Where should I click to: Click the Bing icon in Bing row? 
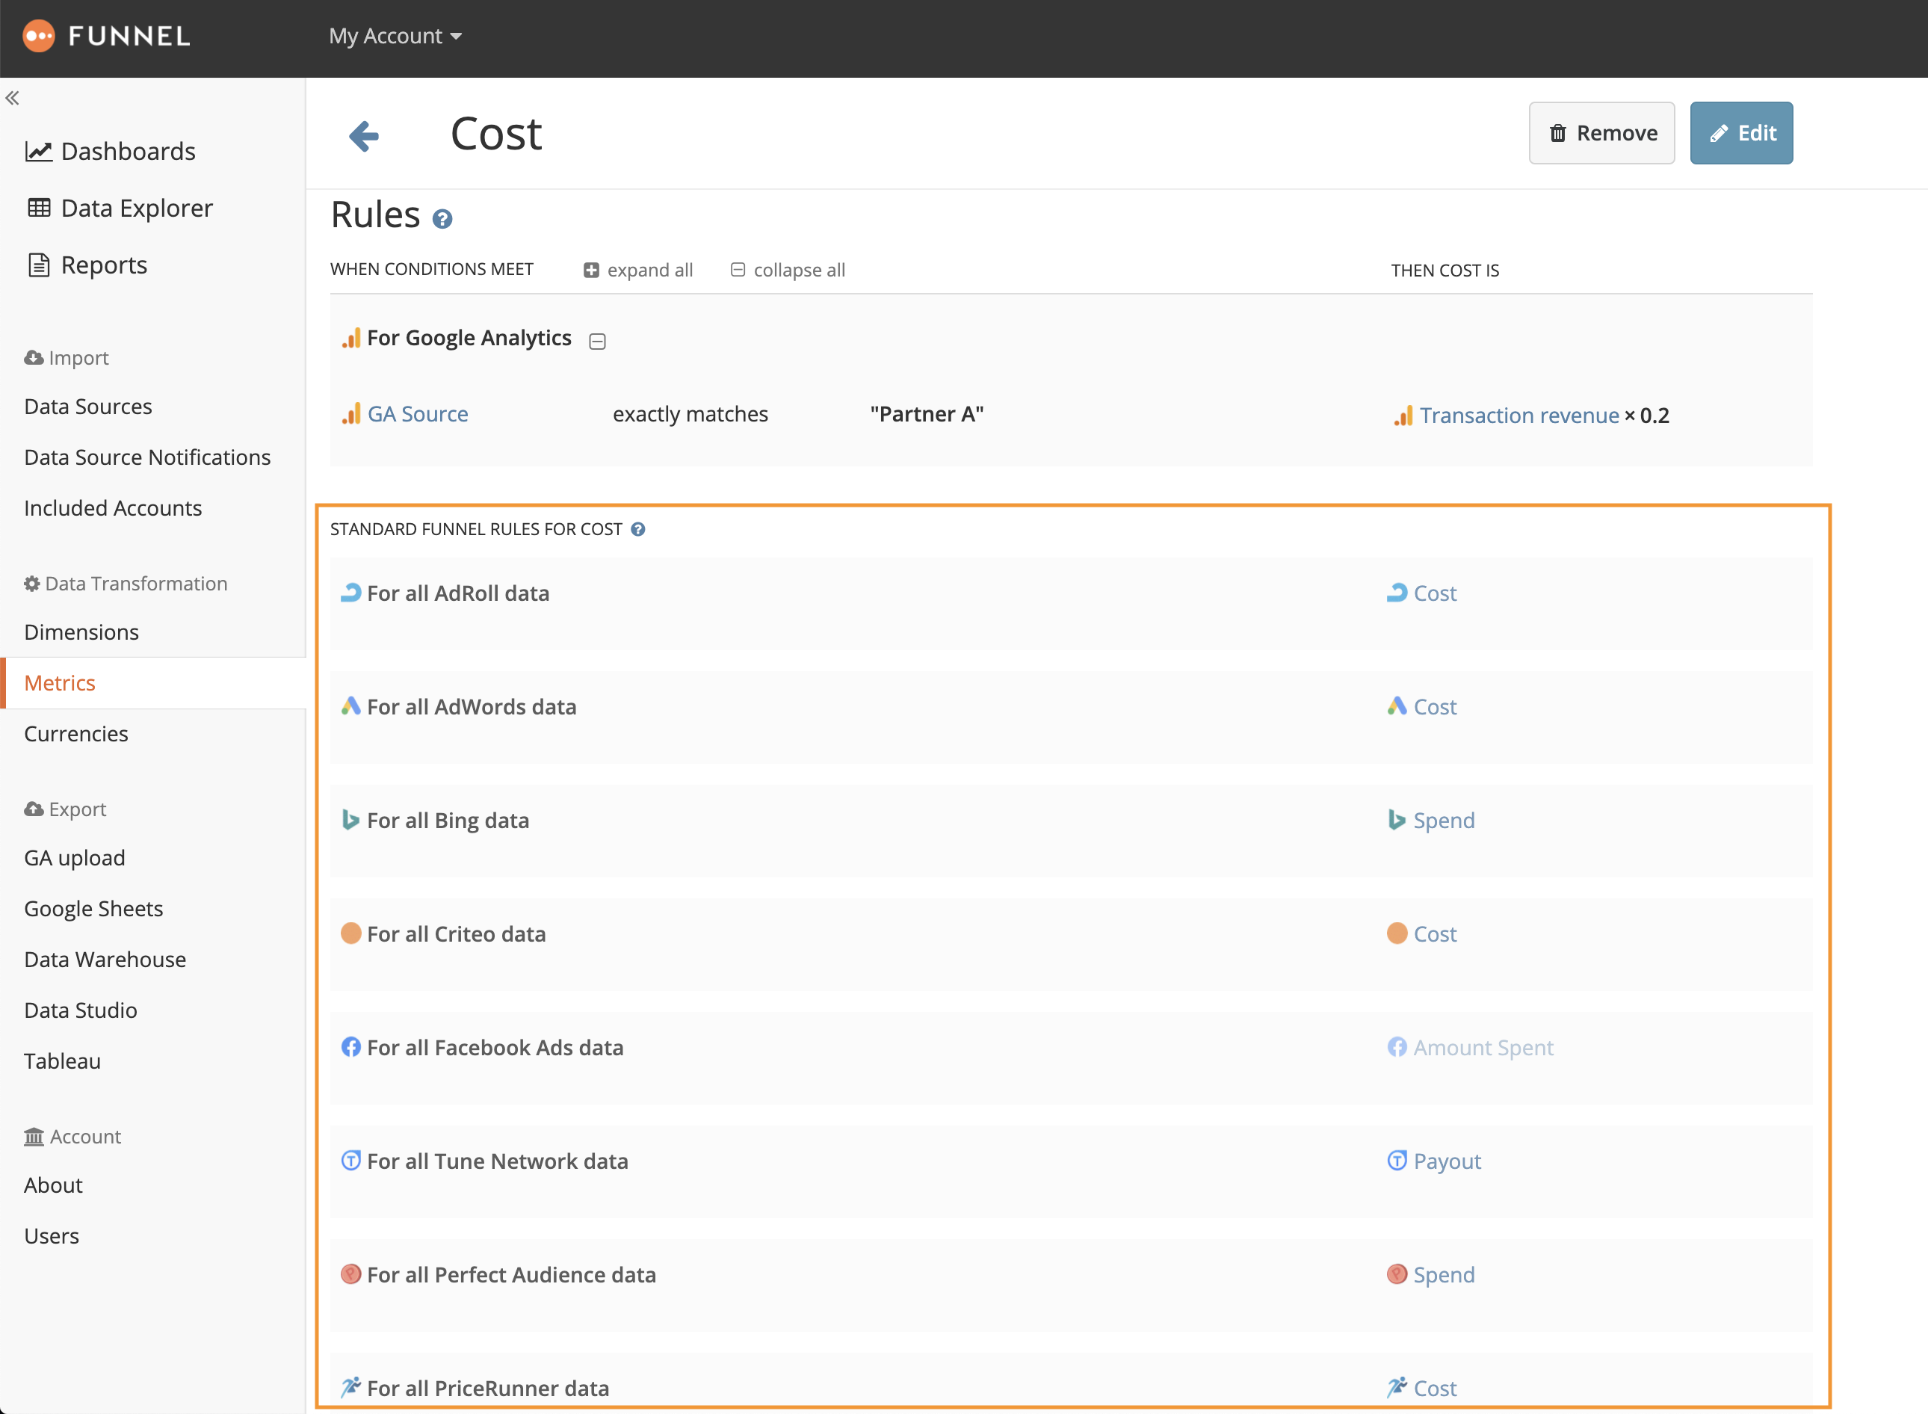tap(351, 820)
